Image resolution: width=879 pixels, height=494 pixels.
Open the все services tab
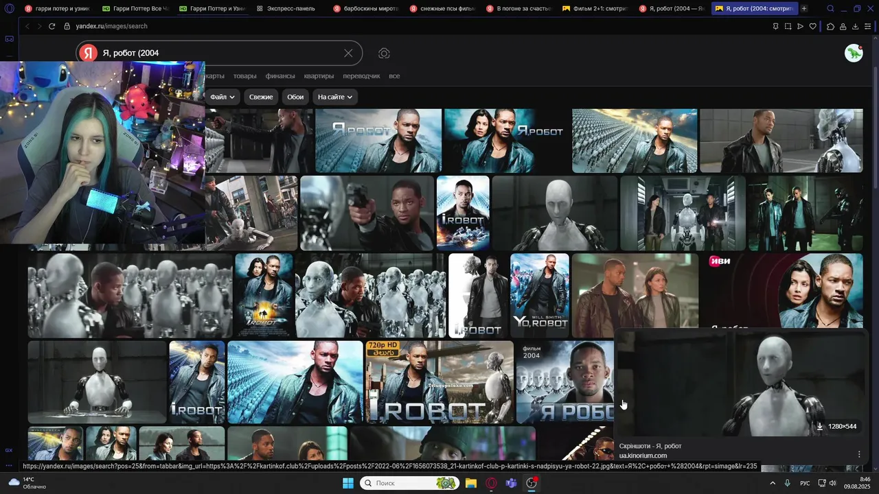(394, 76)
